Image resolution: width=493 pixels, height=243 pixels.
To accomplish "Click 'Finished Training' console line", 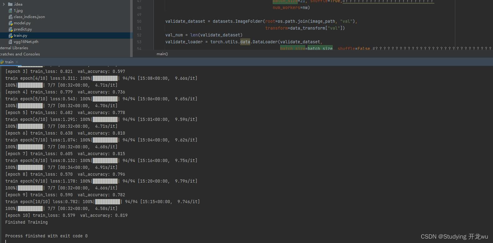I will coord(27,222).
